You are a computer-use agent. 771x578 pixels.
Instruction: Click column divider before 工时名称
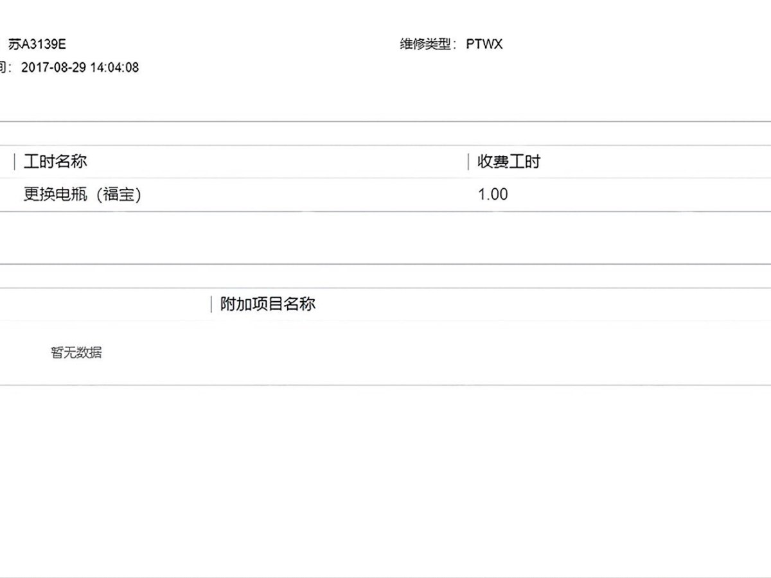pos(15,161)
